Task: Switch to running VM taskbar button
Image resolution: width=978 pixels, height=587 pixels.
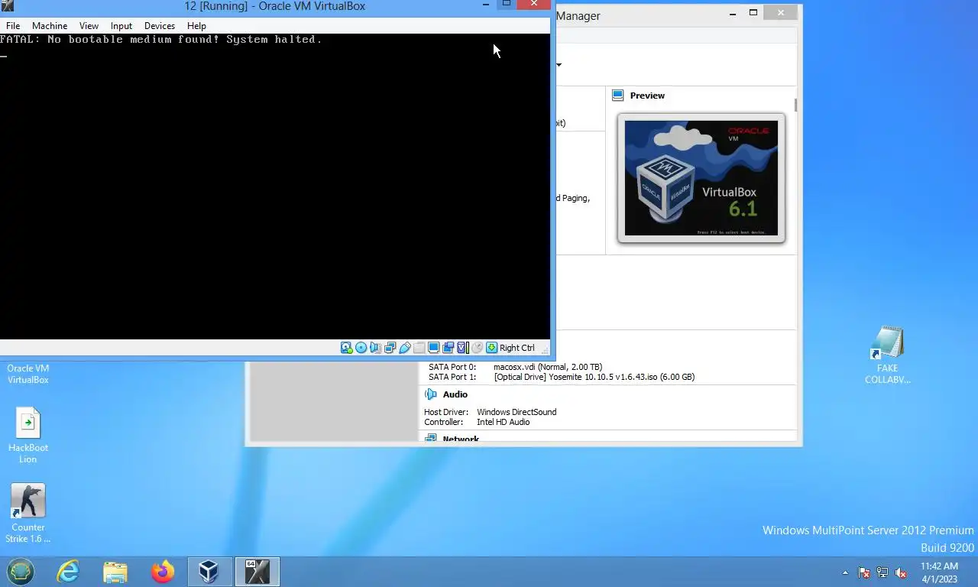Action: click(x=257, y=572)
